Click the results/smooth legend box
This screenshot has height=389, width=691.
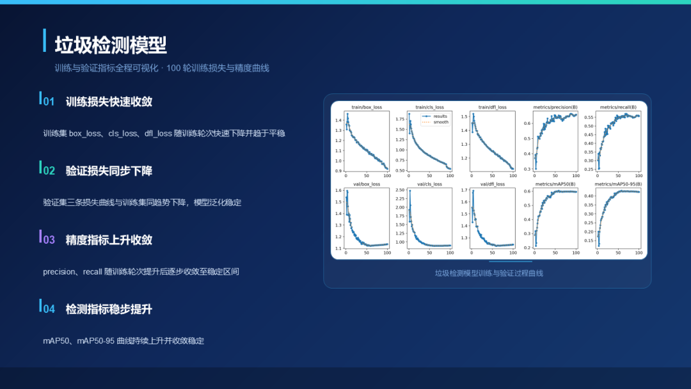click(x=436, y=120)
